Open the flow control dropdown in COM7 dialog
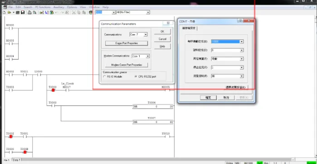 click(241, 76)
